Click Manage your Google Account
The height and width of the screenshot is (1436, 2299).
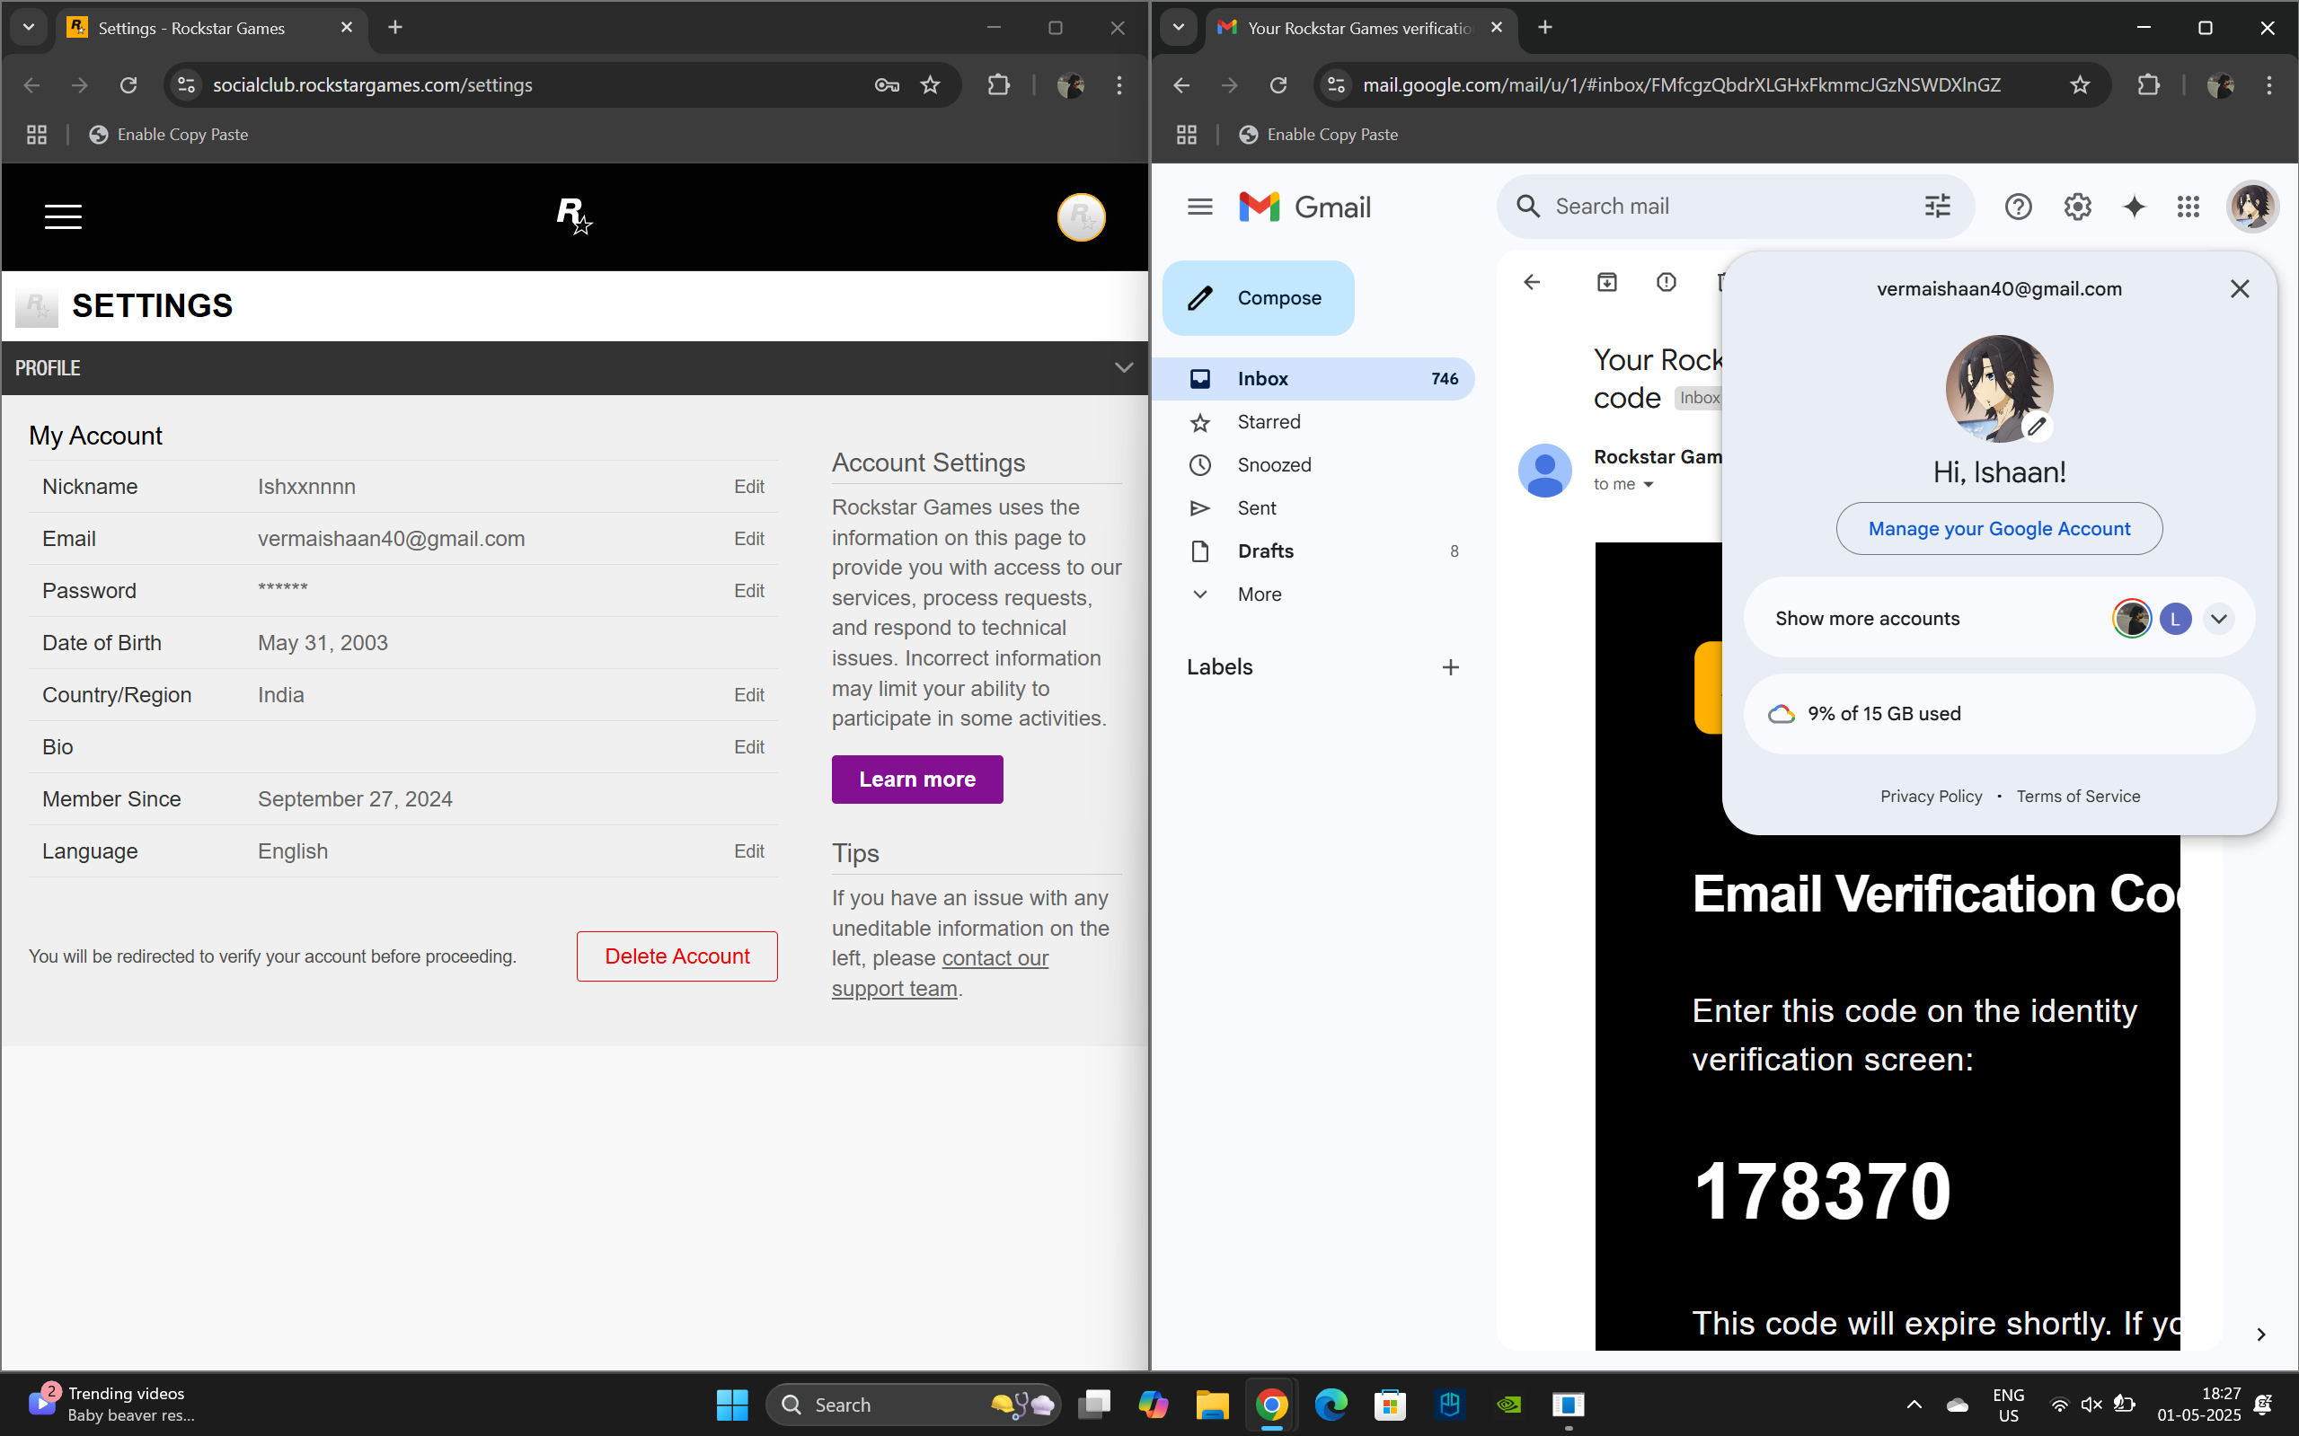click(x=1998, y=528)
